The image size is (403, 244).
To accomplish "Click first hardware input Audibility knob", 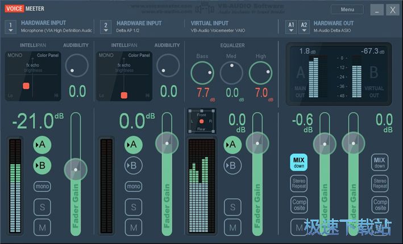I will pyautogui.click(x=77, y=67).
